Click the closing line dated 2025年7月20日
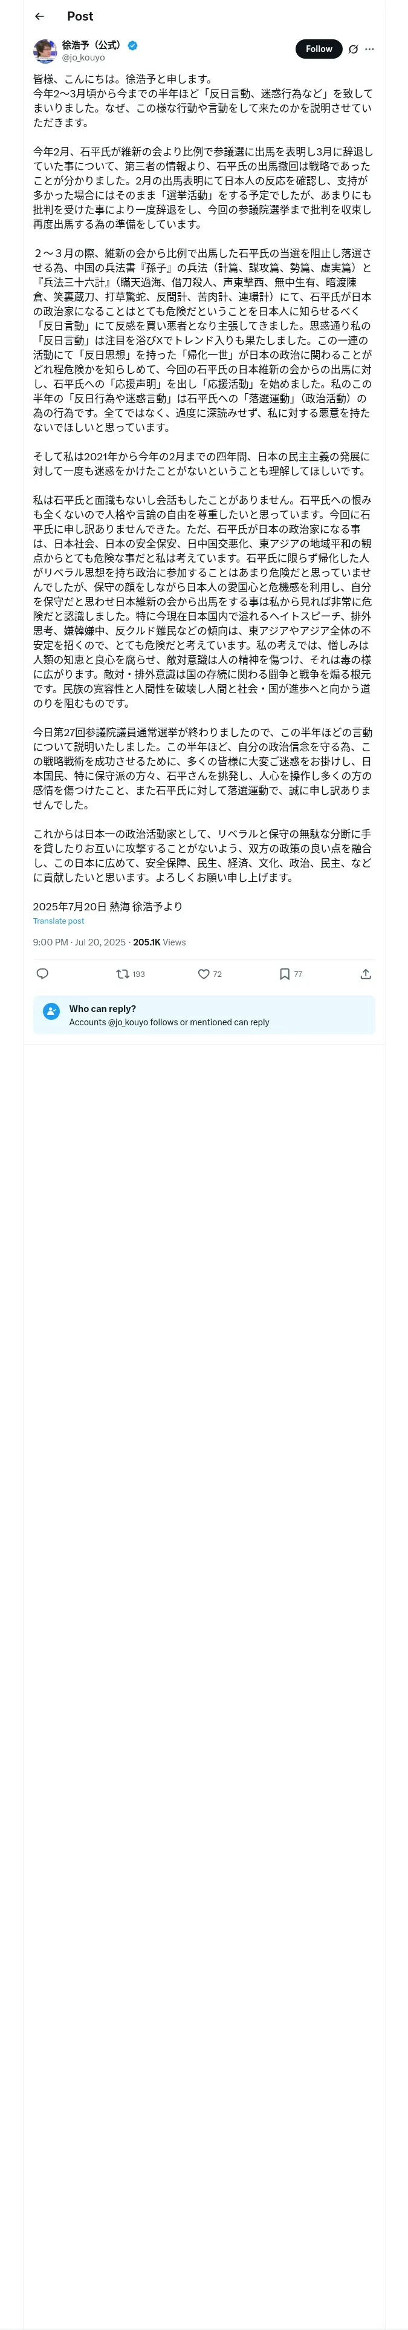This screenshot has height=2330, width=408. point(108,906)
